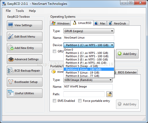Click the chip icon on Advanced Settings

coord(11,59)
